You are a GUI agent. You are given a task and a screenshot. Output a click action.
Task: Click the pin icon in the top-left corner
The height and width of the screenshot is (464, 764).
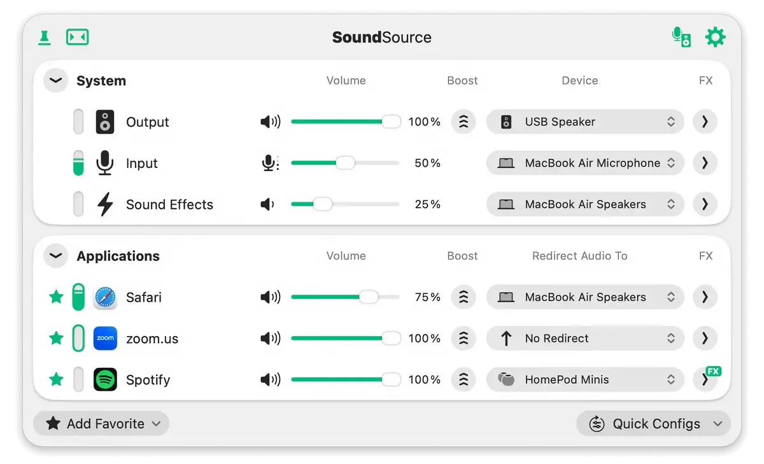pyautogui.click(x=43, y=37)
